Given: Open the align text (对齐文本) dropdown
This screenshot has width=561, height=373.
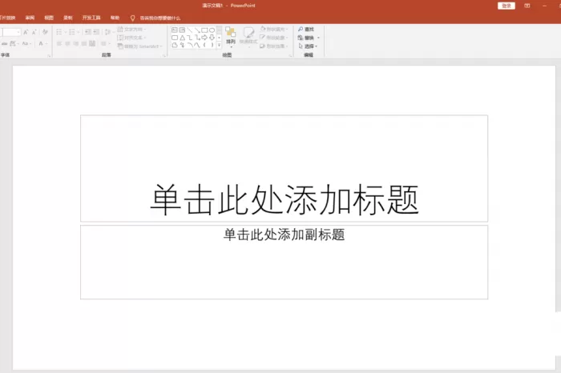Looking at the screenshot, I should click(131, 38).
